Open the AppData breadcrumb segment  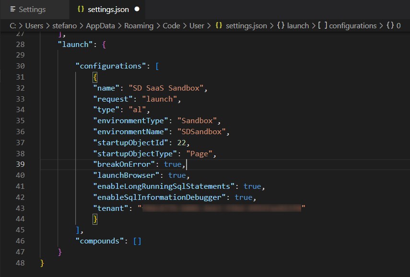coord(100,25)
